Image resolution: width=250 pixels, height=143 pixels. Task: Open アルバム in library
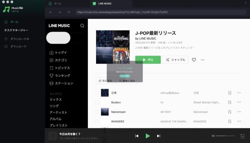[55, 119]
